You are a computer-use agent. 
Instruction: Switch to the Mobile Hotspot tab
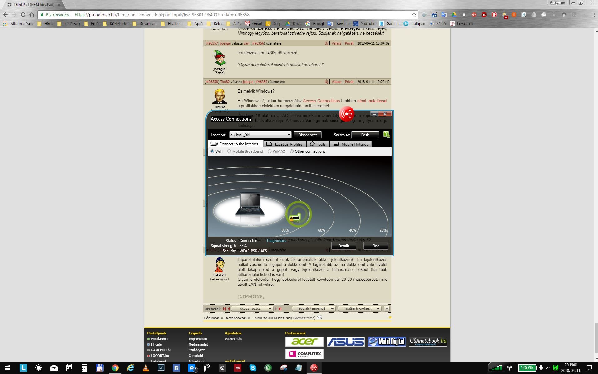[x=351, y=144]
